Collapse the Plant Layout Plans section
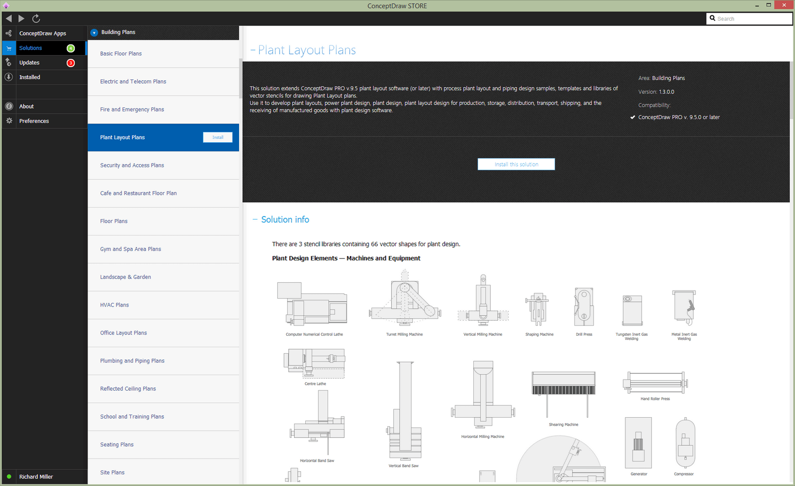The image size is (795, 486). coord(253,50)
